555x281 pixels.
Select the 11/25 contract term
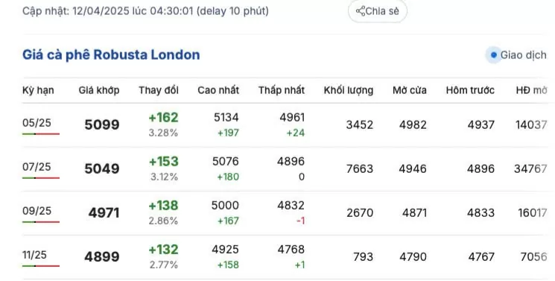(34, 255)
